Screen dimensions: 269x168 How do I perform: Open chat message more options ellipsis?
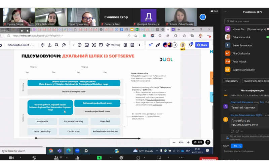(242, 132)
